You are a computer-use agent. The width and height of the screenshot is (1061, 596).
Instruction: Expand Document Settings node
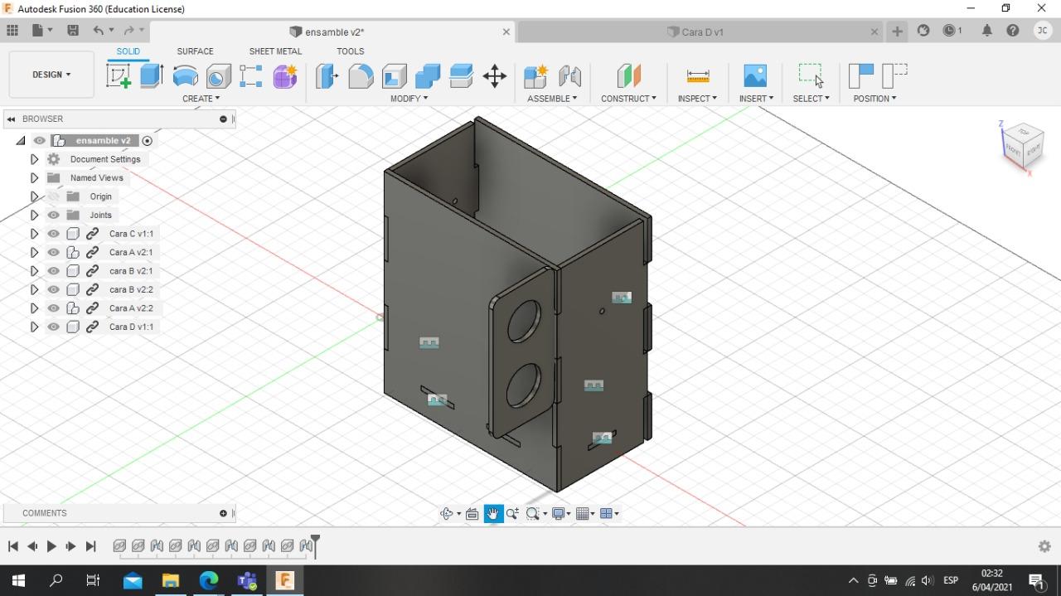coord(34,159)
